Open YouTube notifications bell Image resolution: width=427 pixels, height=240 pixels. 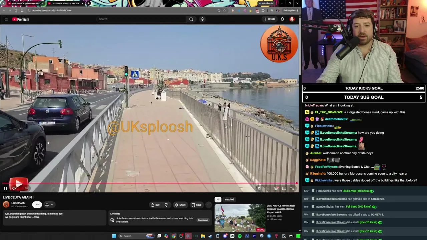tap(282, 19)
